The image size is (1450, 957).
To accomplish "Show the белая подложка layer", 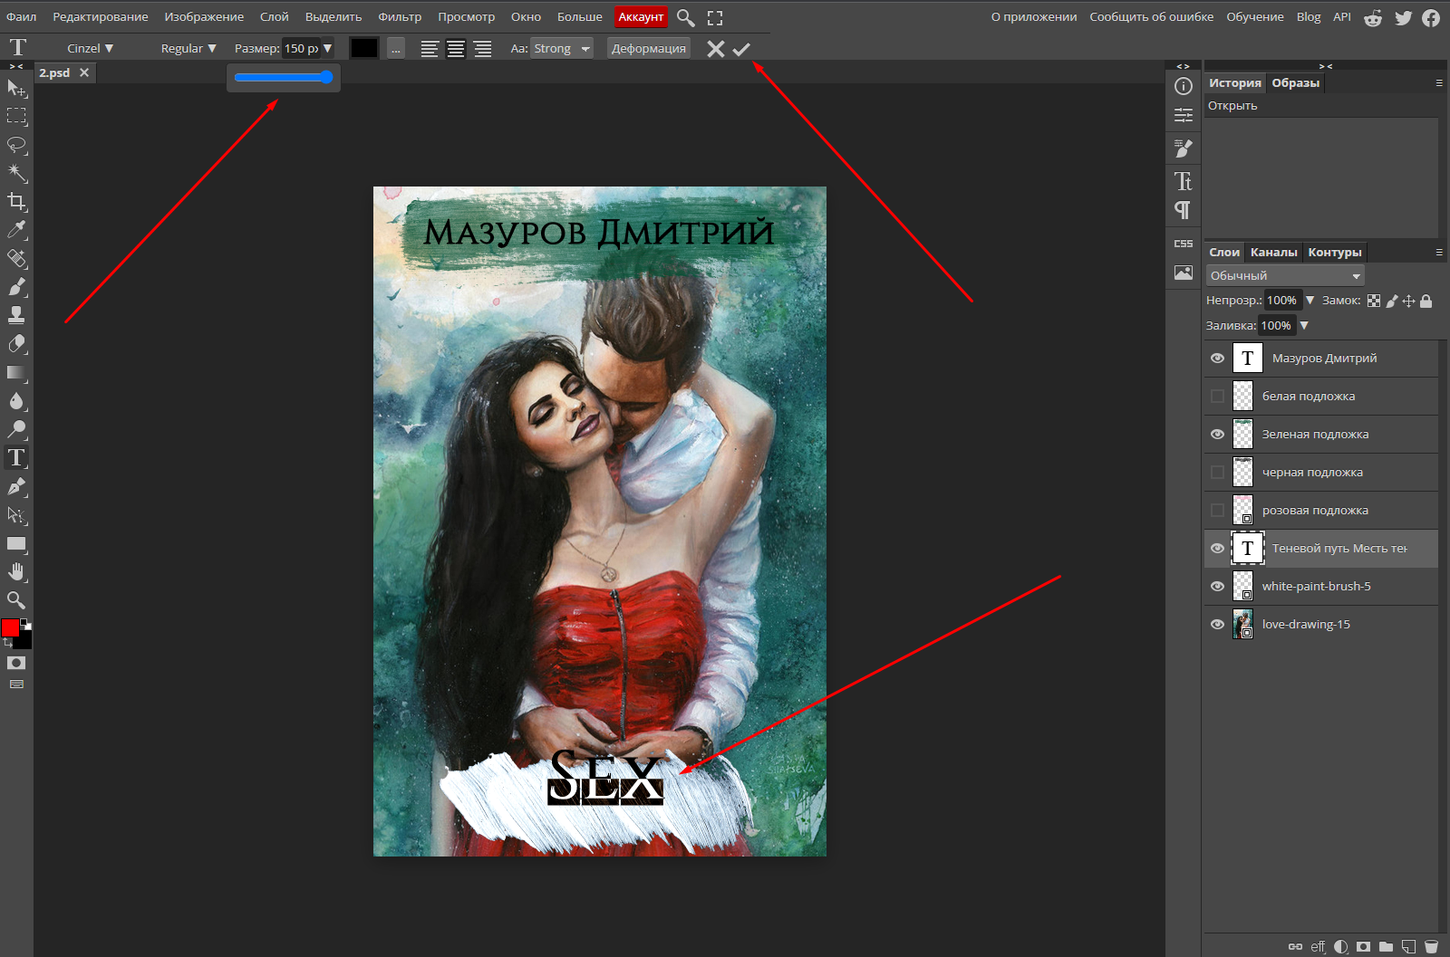I will click(1217, 397).
